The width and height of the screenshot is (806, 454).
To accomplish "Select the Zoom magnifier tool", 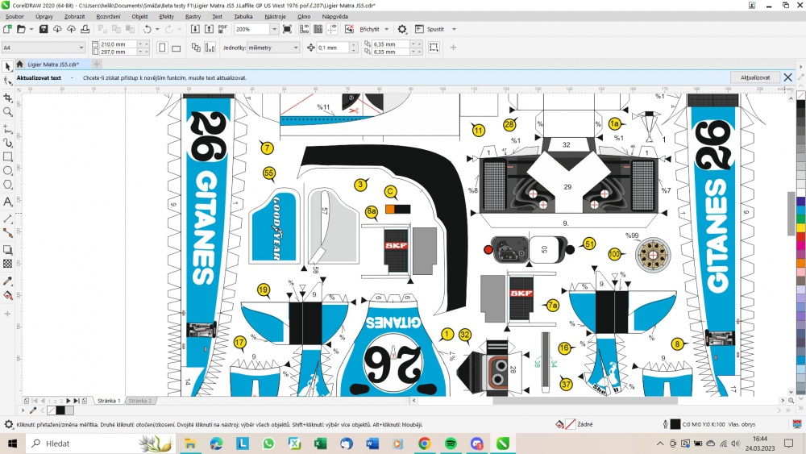I will [x=8, y=112].
